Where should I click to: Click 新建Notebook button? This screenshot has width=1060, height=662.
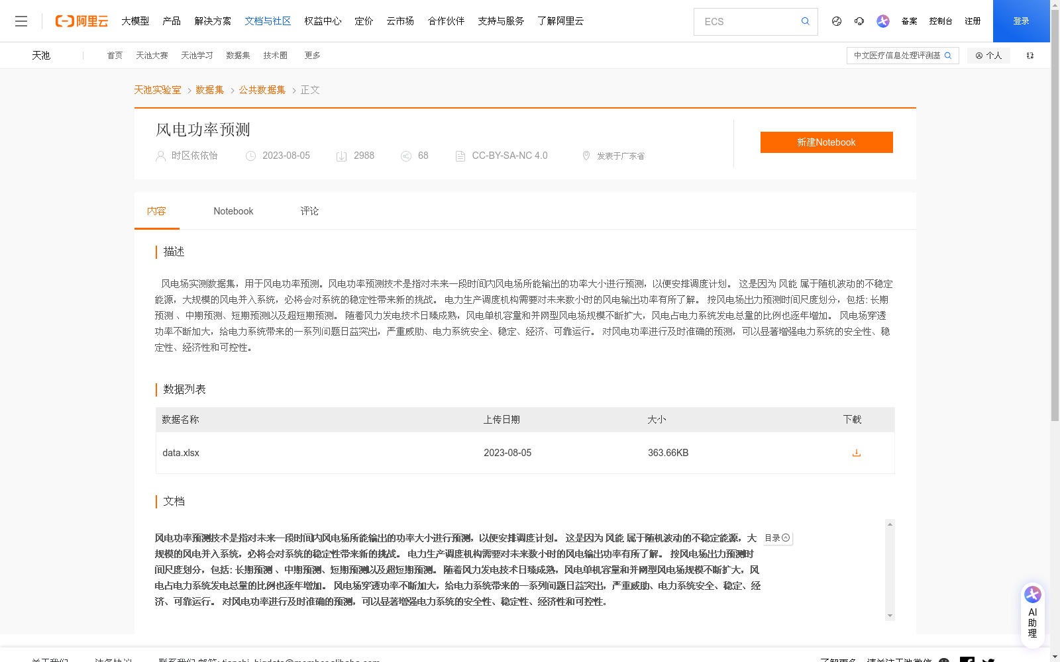(826, 142)
